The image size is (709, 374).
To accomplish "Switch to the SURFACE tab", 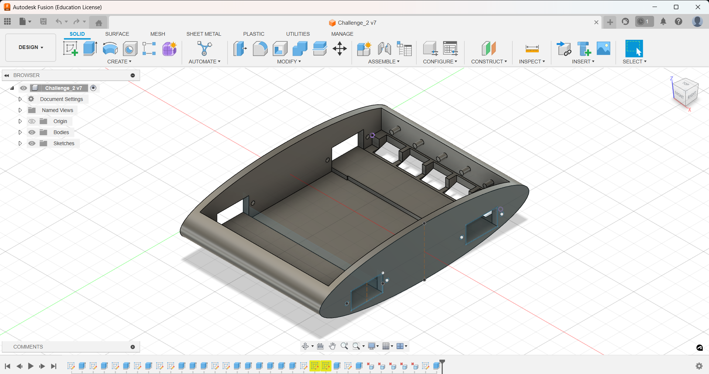I will [117, 34].
